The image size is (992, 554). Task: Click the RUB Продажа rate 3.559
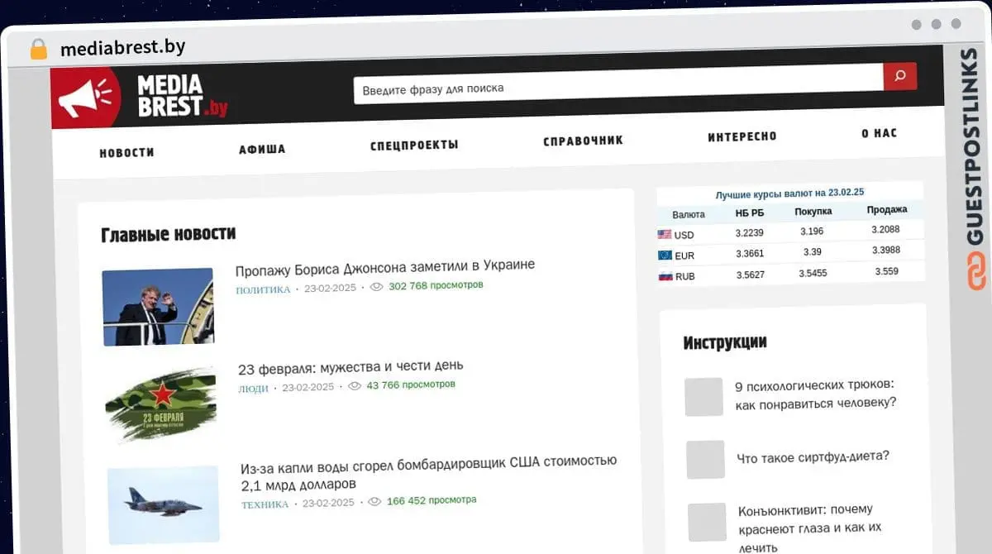pyautogui.click(x=886, y=271)
